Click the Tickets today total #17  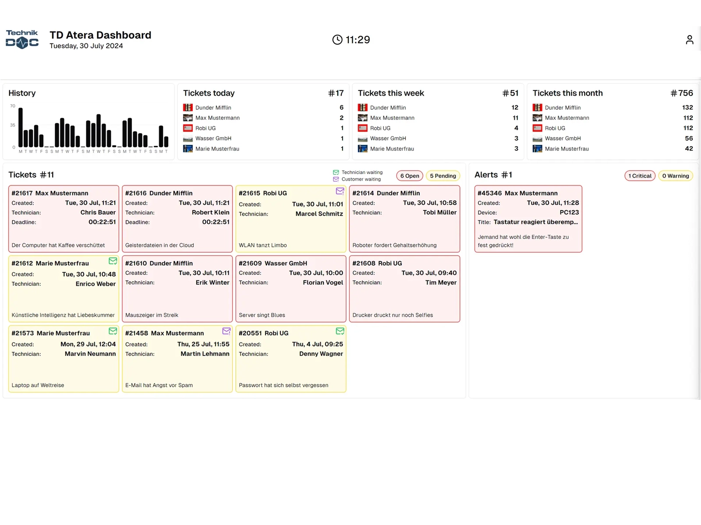[x=336, y=93]
